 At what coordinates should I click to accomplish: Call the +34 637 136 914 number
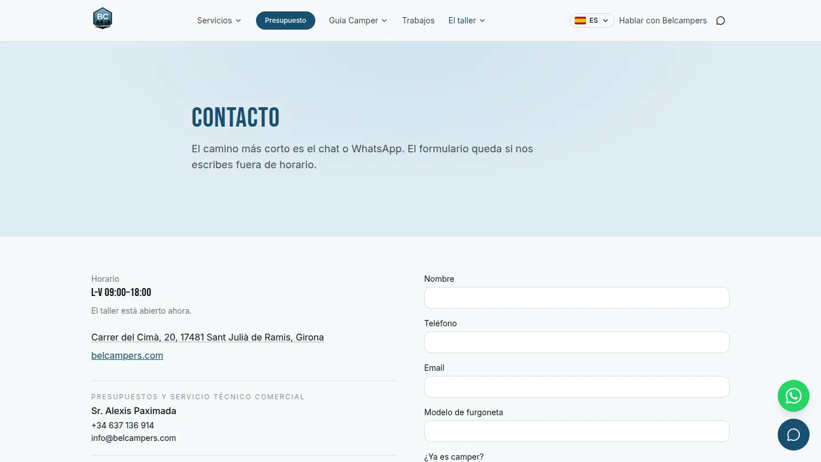pos(123,425)
